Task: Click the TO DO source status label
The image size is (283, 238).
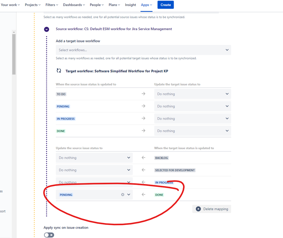Action: click(61, 94)
